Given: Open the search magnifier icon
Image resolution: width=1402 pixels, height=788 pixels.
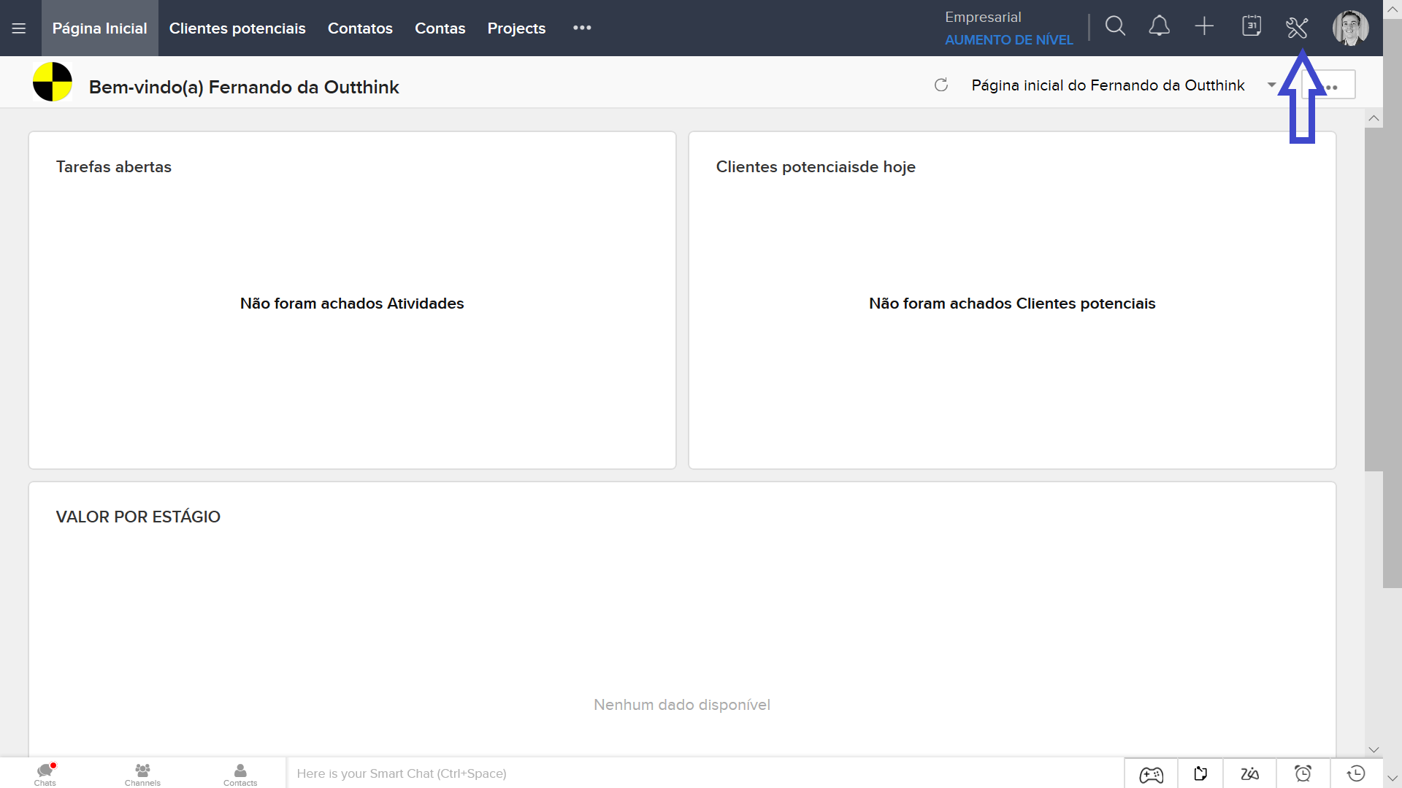Looking at the screenshot, I should (1115, 27).
